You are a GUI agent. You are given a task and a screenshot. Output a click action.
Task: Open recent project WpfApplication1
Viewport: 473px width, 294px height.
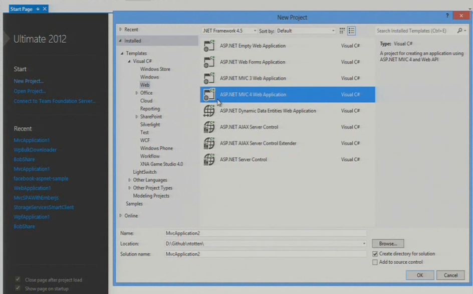click(32, 217)
